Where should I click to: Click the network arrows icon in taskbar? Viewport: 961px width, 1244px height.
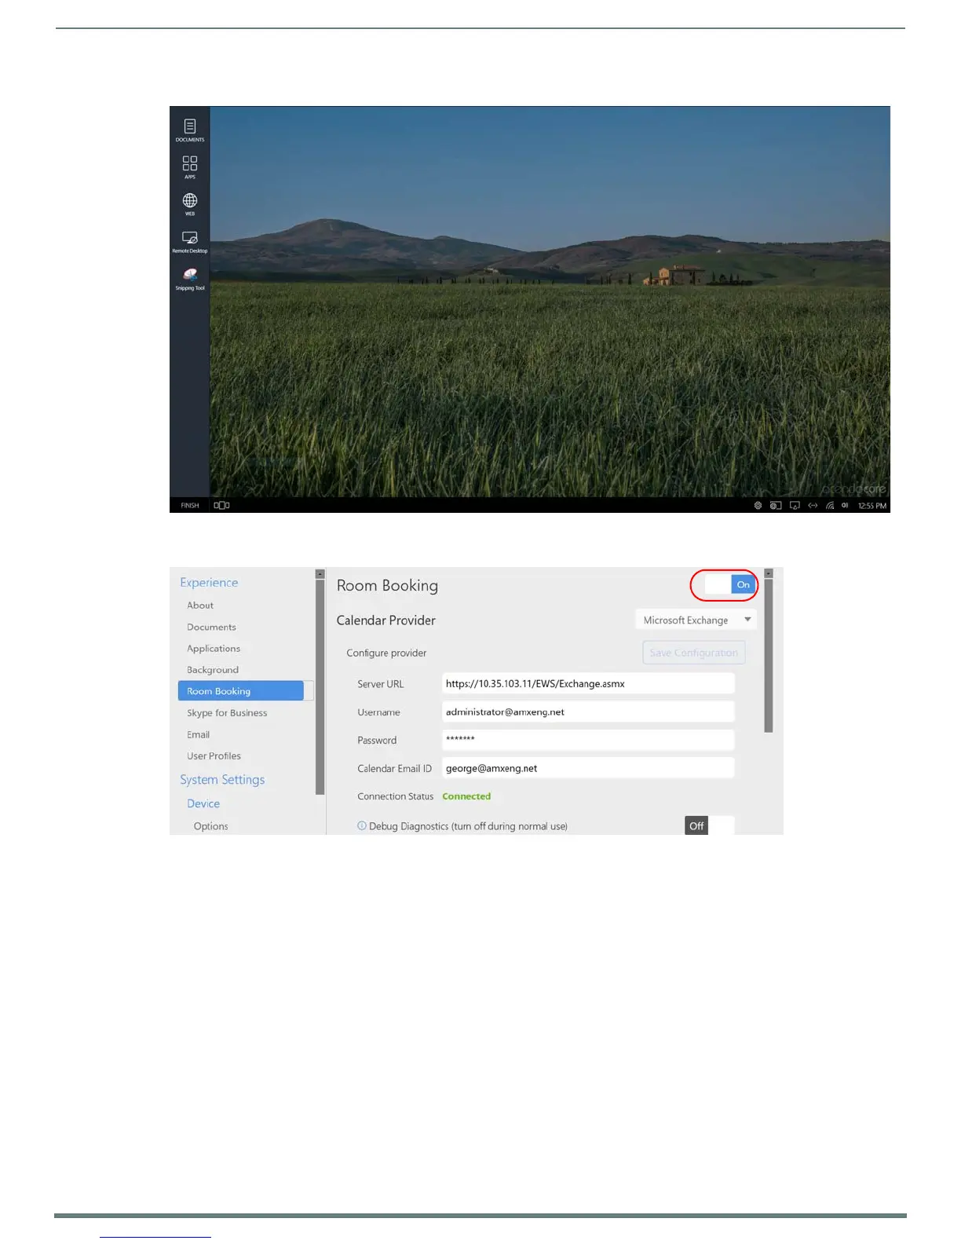(x=813, y=506)
